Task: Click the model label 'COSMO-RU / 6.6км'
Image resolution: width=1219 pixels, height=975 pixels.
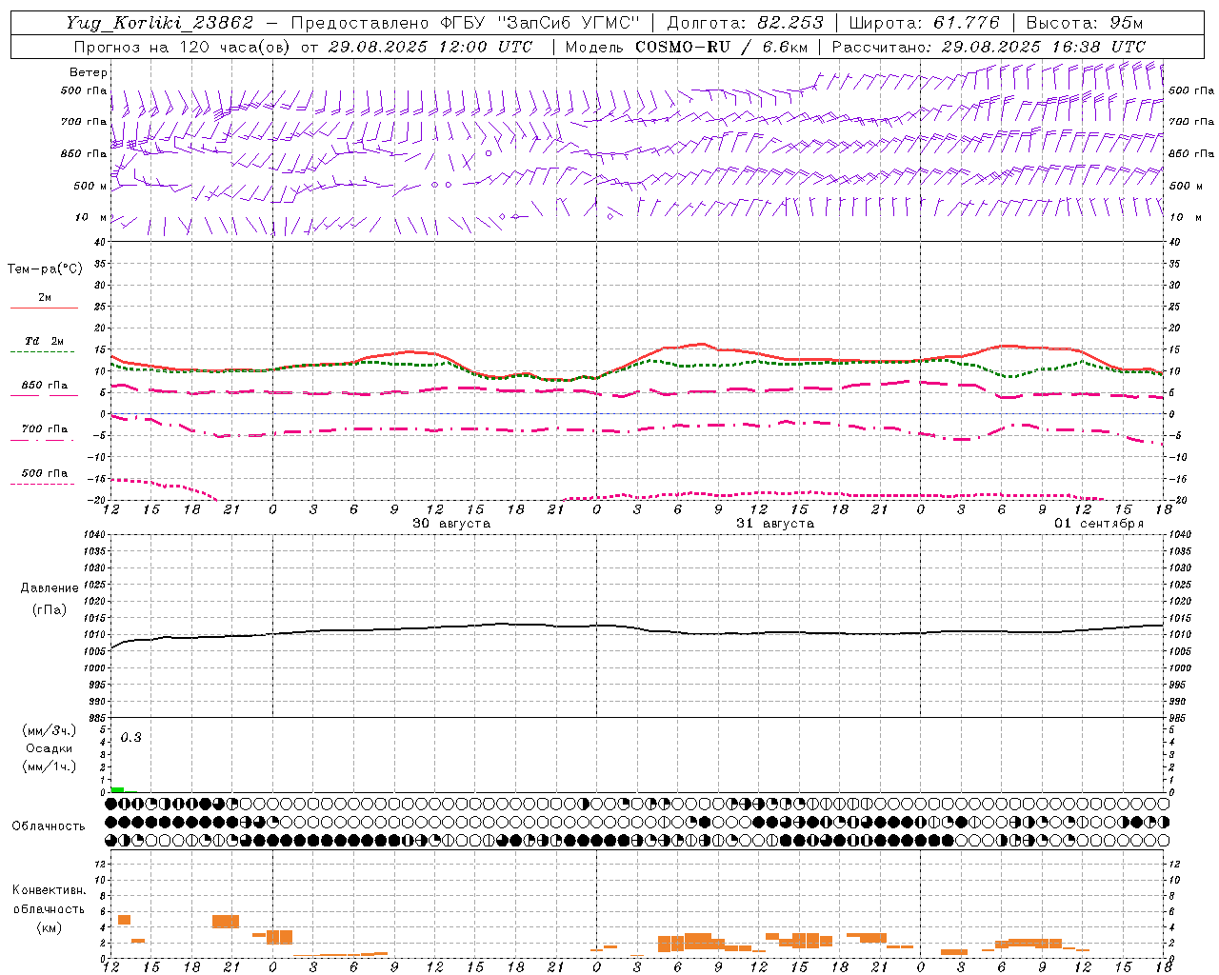Action: (x=721, y=47)
